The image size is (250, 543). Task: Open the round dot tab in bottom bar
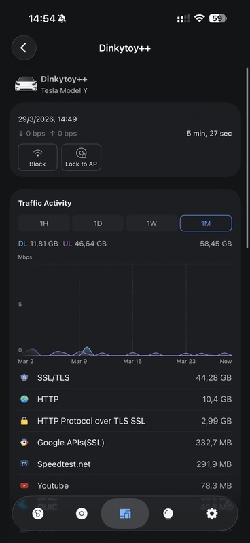(x=82, y=514)
